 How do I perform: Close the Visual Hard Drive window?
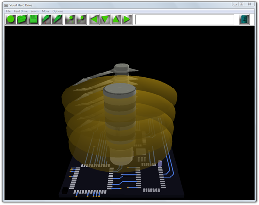(x=250, y=4)
